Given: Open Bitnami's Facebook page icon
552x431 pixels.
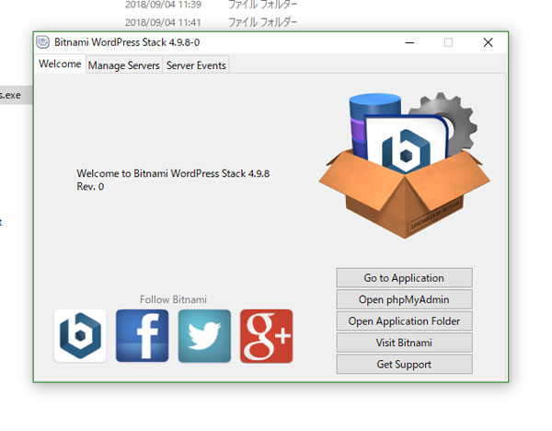Looking at the screenshot, I should point(143,336).
